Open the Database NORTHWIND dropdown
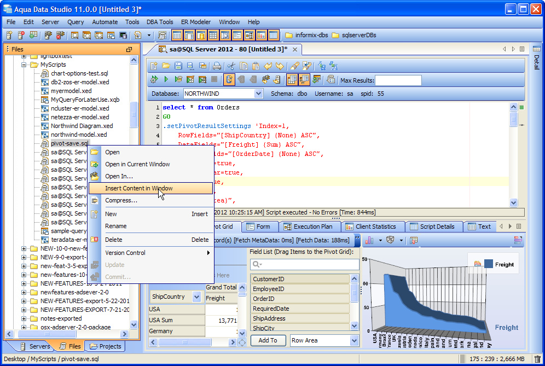This screenshot has width=545, height=366. pos(258,94)
